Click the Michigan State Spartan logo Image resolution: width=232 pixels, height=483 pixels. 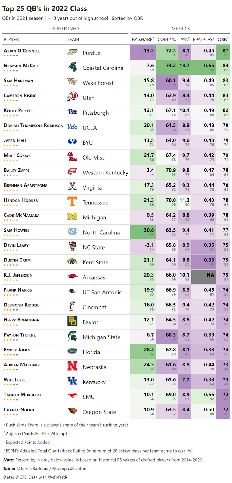72,336
